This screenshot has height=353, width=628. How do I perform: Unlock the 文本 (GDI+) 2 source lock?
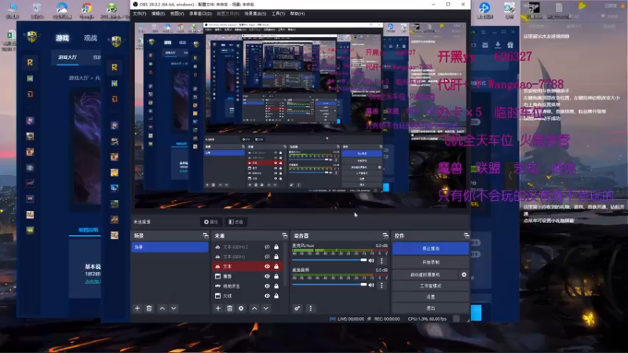point(276,247)
